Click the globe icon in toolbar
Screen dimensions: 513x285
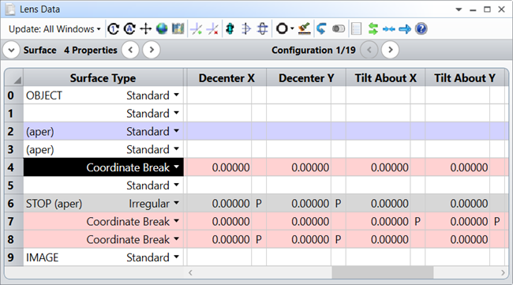coord(162,29)
